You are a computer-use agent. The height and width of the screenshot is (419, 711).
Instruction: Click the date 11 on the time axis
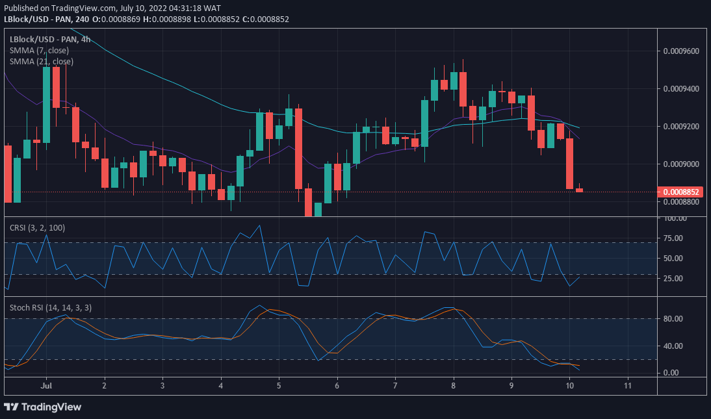[628, 385]
